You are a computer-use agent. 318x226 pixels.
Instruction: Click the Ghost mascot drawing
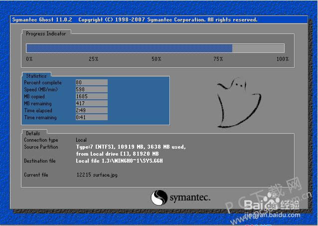pos(239,103)
